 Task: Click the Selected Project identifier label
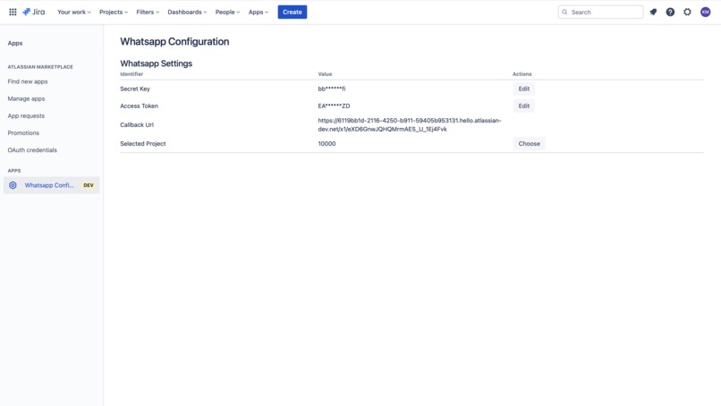(x=143, y=143)
